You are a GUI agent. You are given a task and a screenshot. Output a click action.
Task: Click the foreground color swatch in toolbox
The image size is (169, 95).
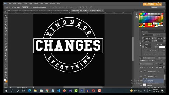coord(5,80)
